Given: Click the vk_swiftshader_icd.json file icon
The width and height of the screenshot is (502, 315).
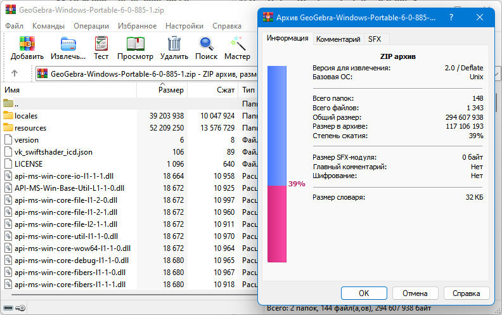Looking at the screenshot, I should tap(8, 151).
